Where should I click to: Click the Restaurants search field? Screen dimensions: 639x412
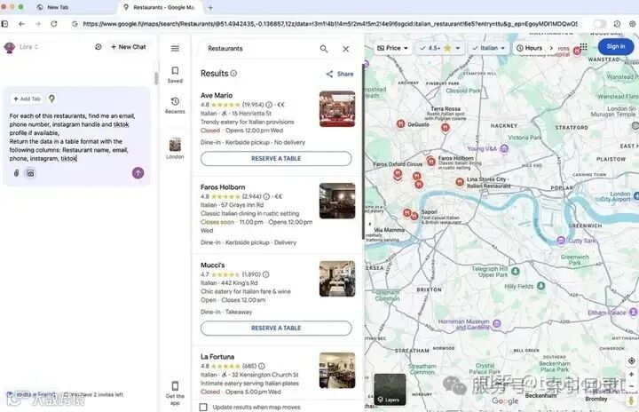coord(261,49)
